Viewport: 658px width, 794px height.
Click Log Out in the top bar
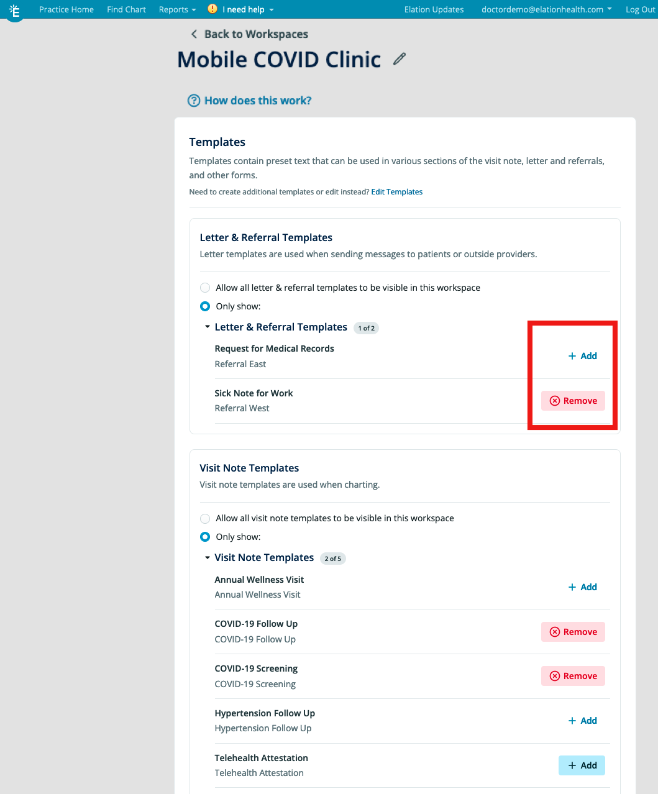[x=640, y=9]
